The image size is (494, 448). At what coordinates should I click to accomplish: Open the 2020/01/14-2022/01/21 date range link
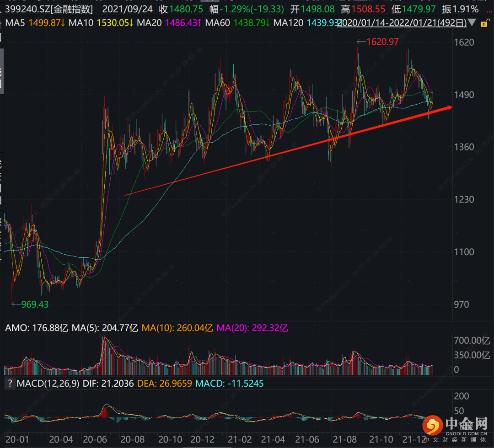pos(402,23)
